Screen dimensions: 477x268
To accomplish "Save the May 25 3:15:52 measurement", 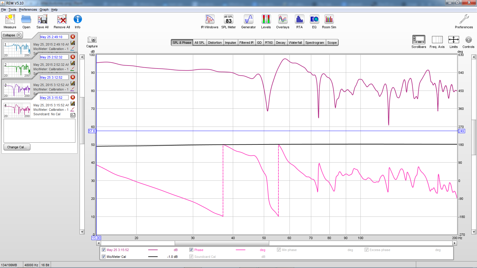I will tap(73, 104).
